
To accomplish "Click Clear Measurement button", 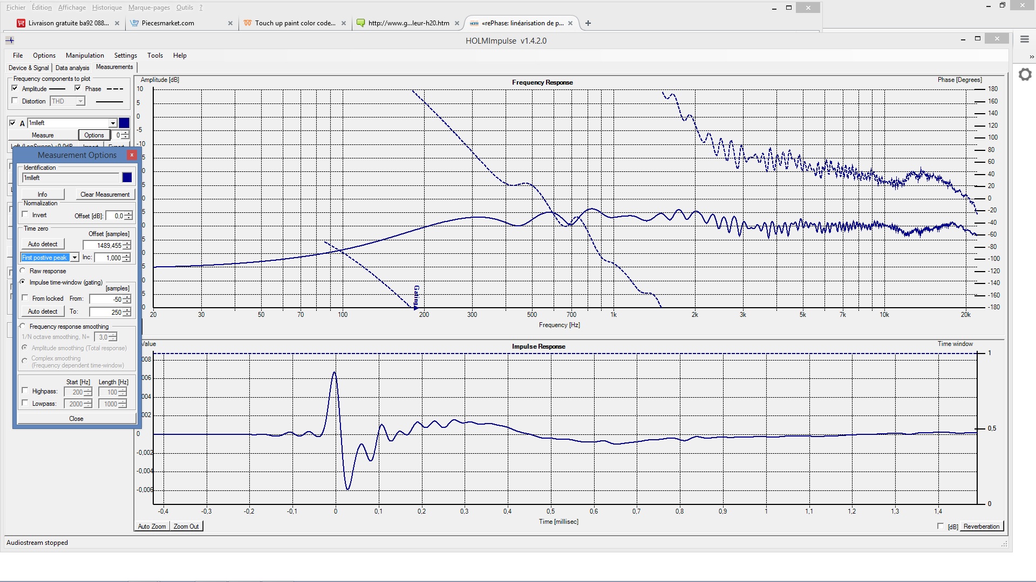I will point(105,194).
